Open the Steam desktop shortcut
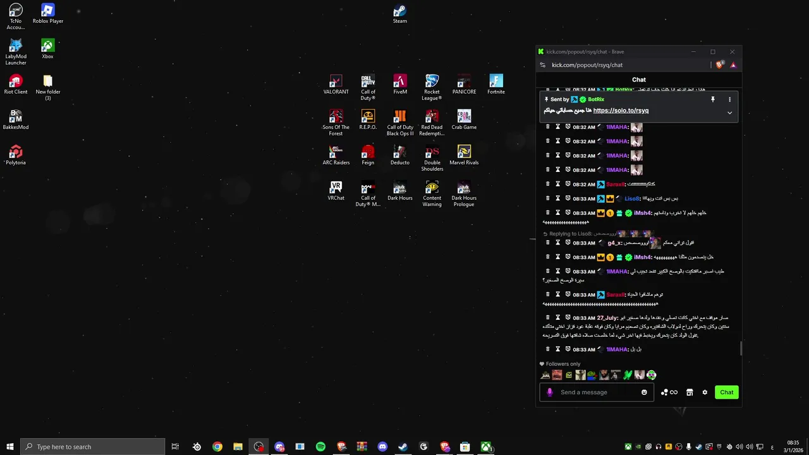The width and height of the screenshot is (809, 455). coord(400,14)
